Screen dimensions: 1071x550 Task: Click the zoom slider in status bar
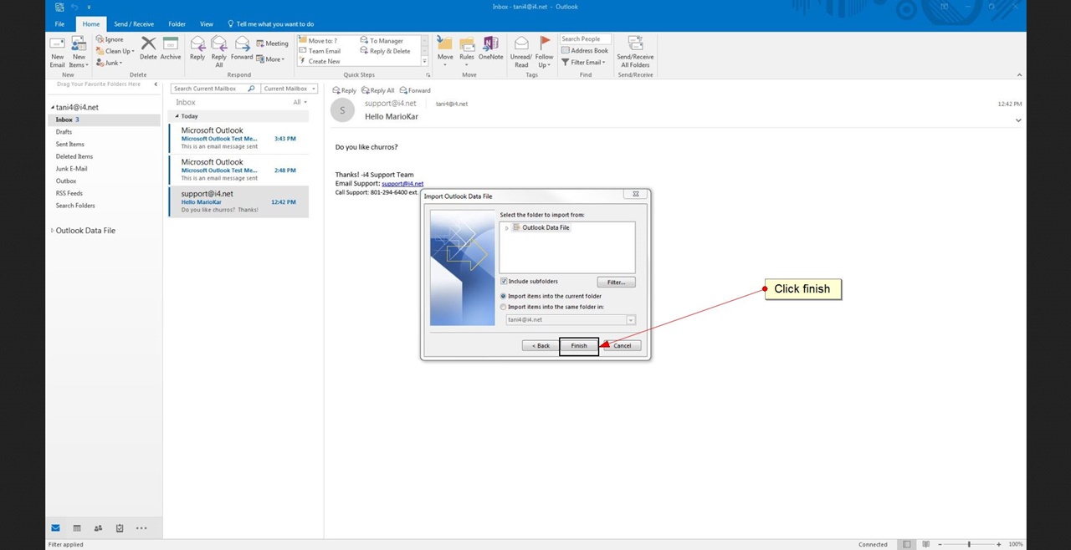pos(969,544)
